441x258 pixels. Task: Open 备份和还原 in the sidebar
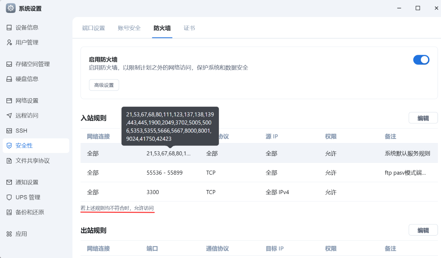coord(36,212)
